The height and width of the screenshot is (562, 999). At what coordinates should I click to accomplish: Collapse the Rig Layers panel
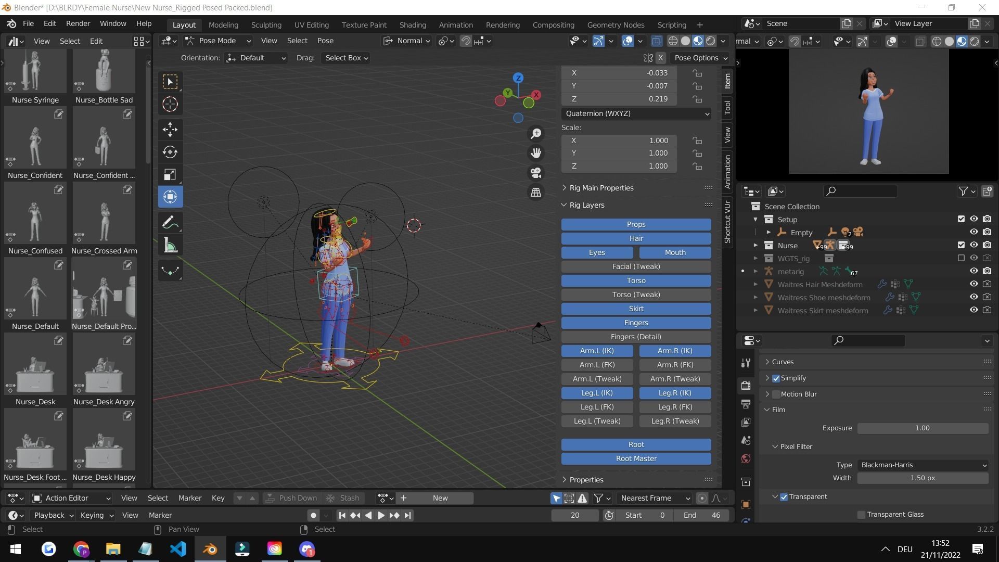point(586,205)
